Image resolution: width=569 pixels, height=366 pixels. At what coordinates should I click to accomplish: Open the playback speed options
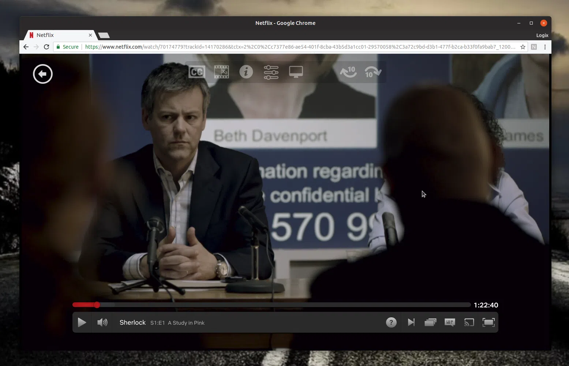[x=221, y=72]
